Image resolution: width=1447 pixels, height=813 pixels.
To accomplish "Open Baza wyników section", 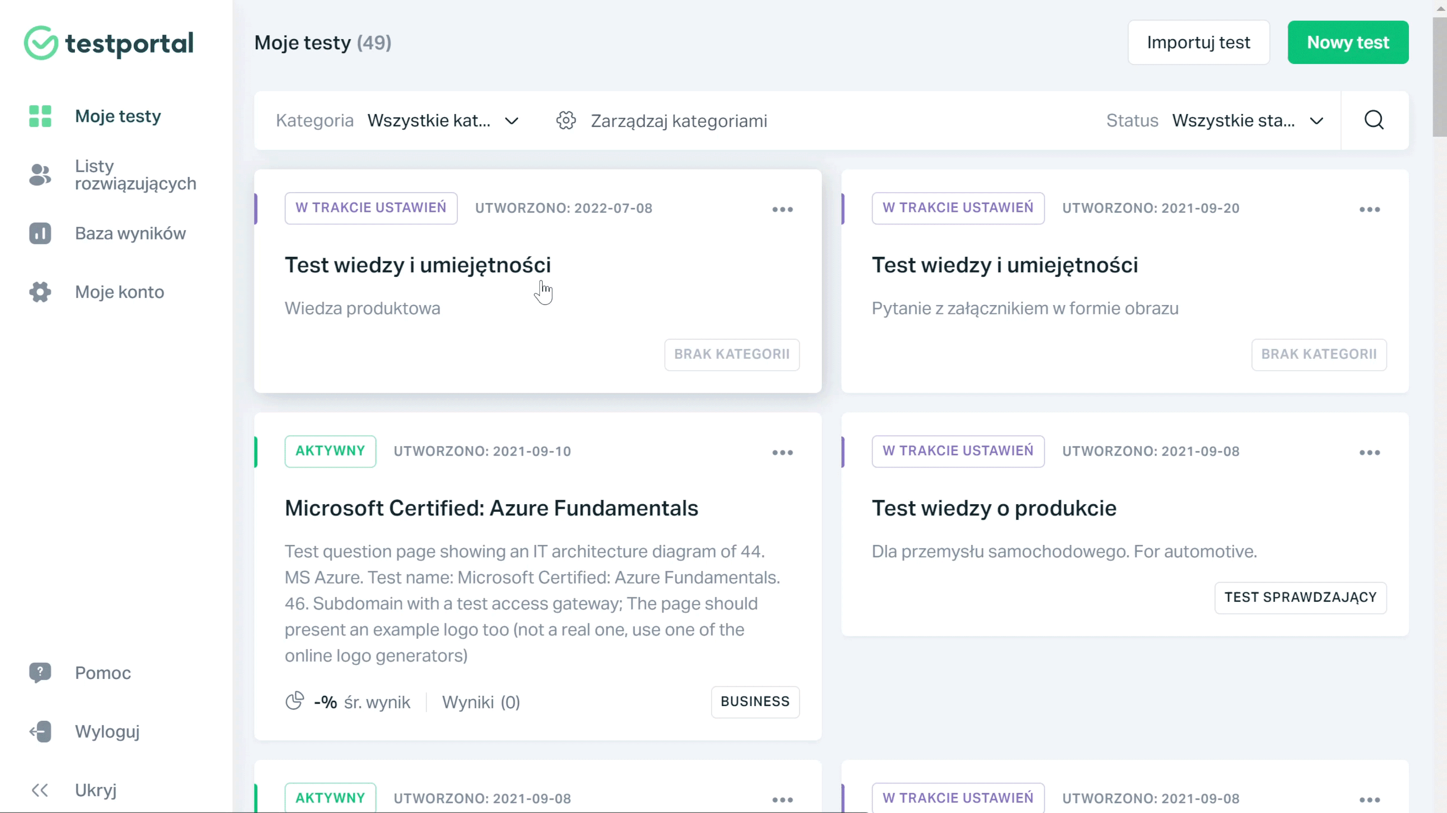I will tap(130, 233).
